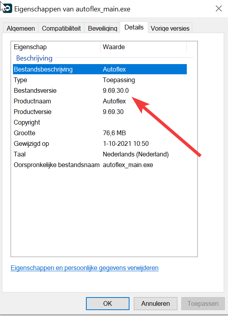This screenshot has height=316, width=228.
Task: Select the Bestandsbeschrijving row
Action: (x=100, y=69)
